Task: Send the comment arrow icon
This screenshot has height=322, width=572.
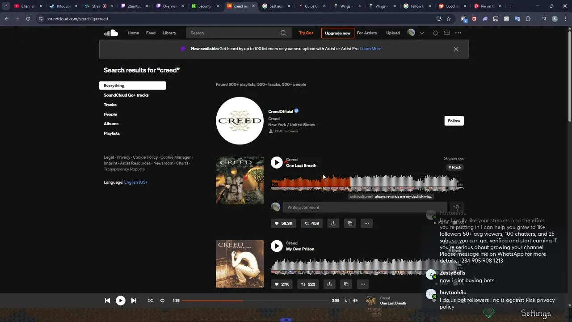Action: [x=456, y=207]
